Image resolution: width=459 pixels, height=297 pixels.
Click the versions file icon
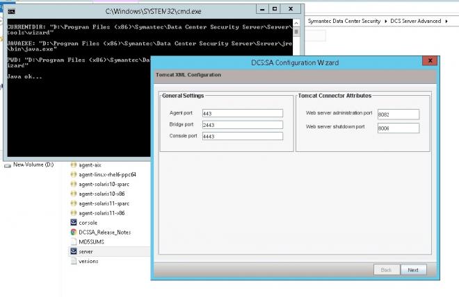coord(74,261)
